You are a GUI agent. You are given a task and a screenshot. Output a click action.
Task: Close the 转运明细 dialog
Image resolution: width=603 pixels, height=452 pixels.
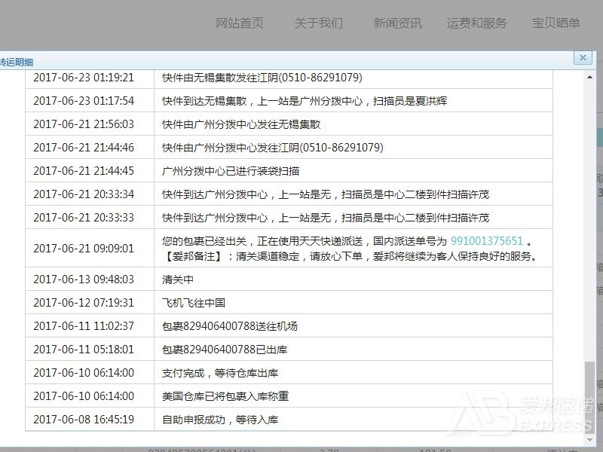click(583, 58)
